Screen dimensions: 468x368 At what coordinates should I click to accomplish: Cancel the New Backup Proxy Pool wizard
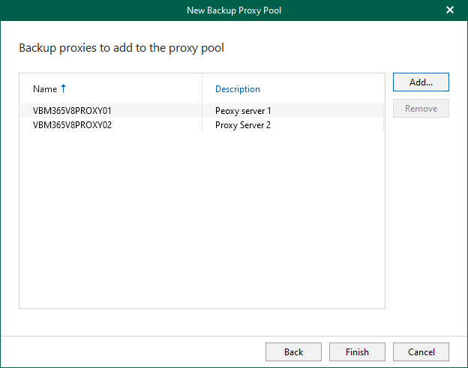click(421, 352)
